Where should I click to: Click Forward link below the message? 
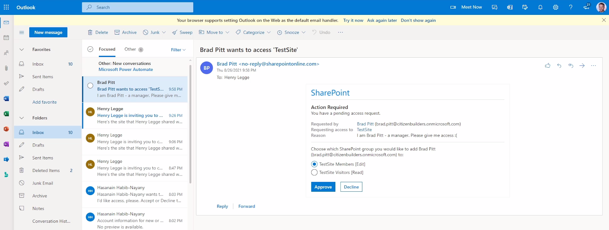[247, 206]
